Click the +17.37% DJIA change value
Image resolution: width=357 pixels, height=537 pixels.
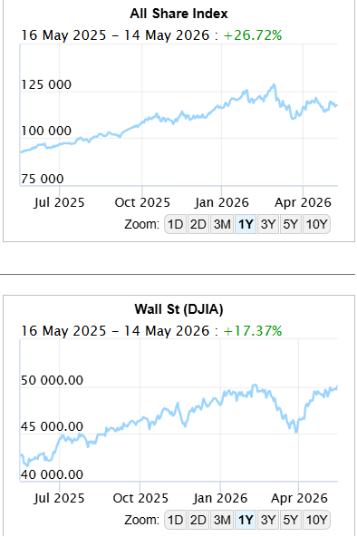(253, 331)
